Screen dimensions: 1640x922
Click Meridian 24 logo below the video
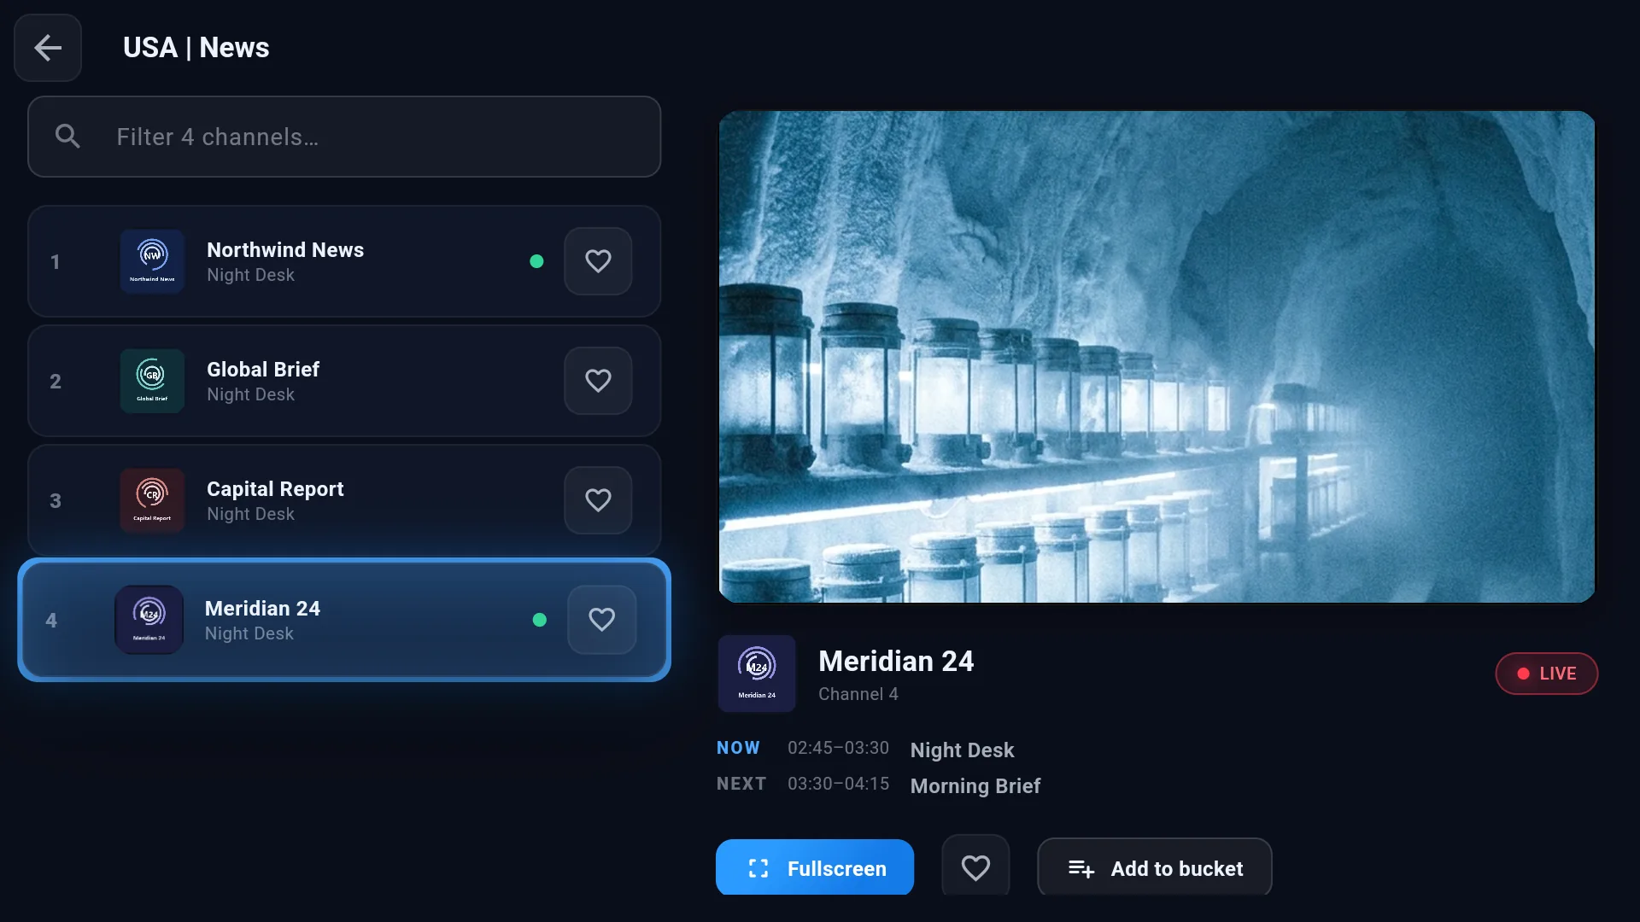(x=757, y=674)
